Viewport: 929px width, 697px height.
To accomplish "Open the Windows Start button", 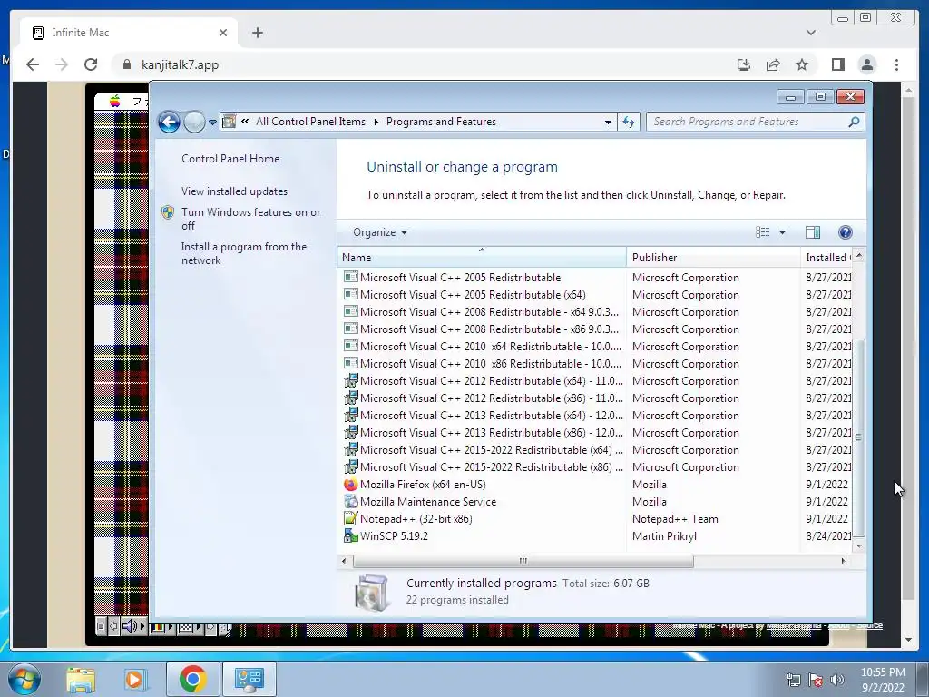I will click(x=24, y=679).
